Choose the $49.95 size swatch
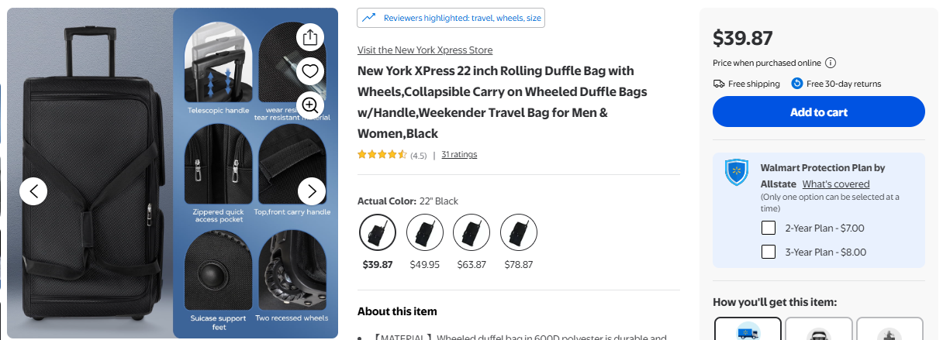Image resolution: width=943 pixels, height=340 pixels. click(x=425, y=232)
